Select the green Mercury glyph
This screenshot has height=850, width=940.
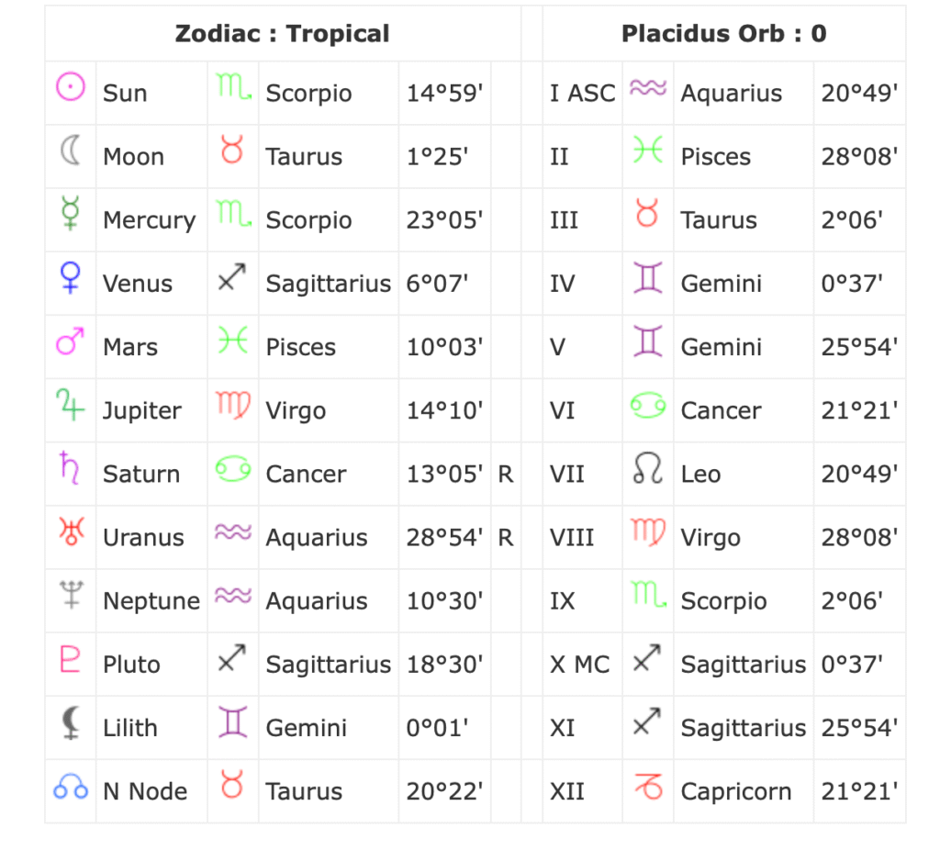coord(71,213)
